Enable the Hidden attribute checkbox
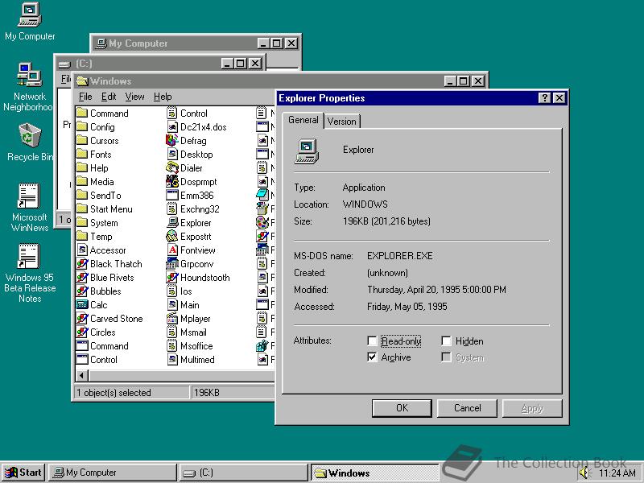The height and width of the screenshot is (483, 644). [x=446, y=341]
